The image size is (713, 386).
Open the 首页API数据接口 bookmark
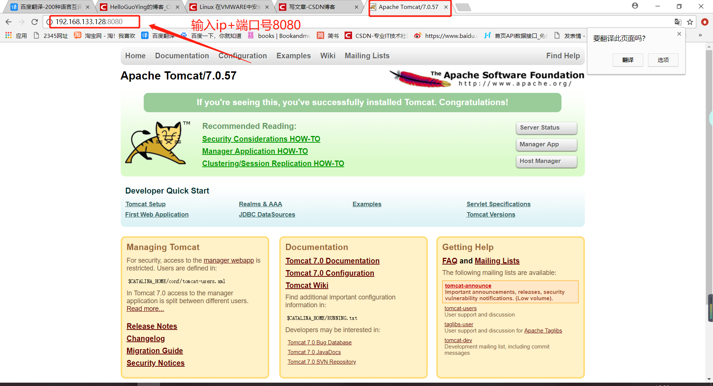[x=515, y=36]
